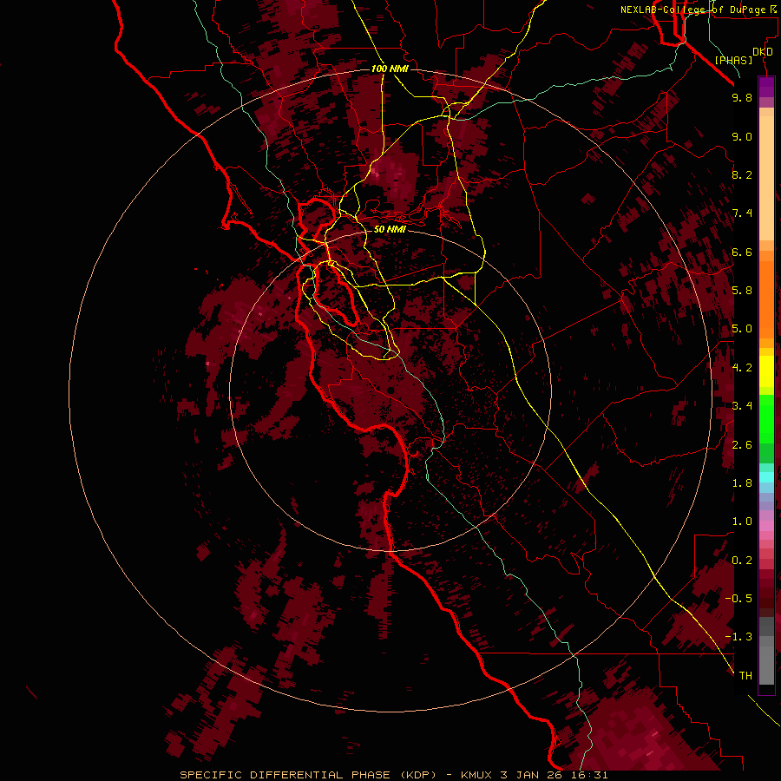This screenshot has width=781, height=781.
Task: Click the 9.8 value on the color scale
Action: tap(742, 97)
